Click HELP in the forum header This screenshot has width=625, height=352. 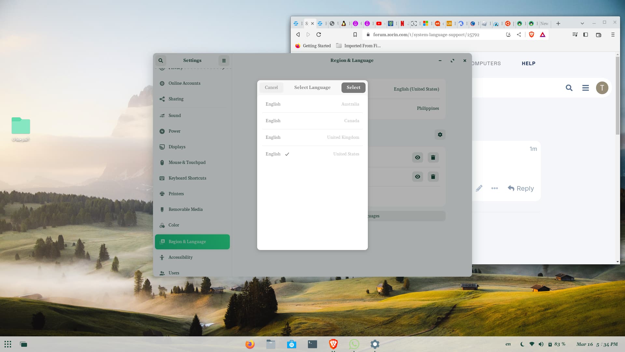(528, 64)
